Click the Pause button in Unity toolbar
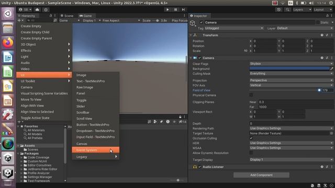This screenshot has height=188, width=335. click(x=175, y=9)
